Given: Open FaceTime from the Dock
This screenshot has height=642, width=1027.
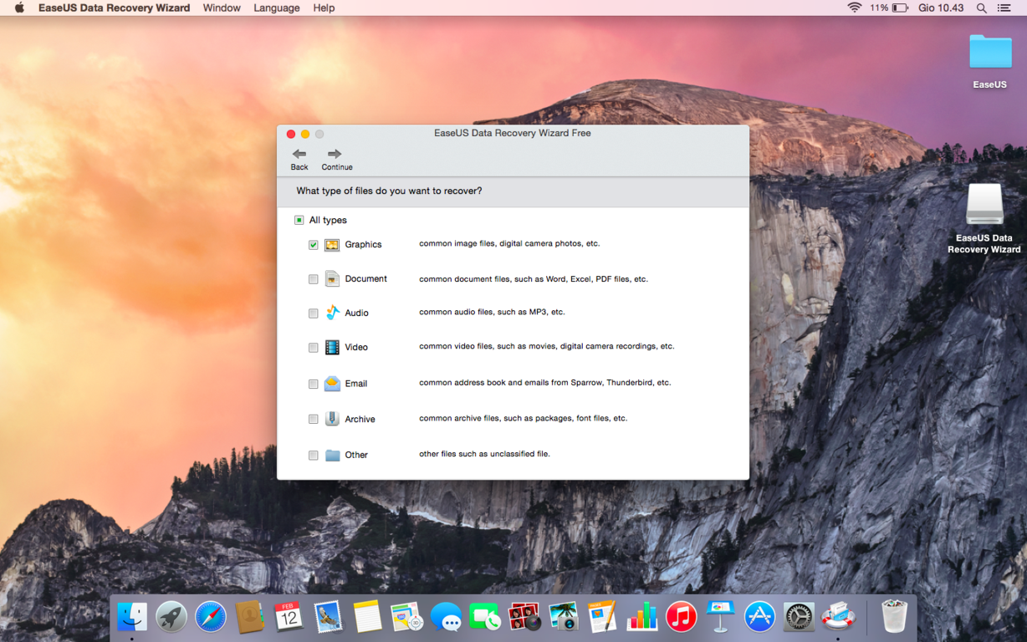Looking at the screenshot, I should [485, 617].
